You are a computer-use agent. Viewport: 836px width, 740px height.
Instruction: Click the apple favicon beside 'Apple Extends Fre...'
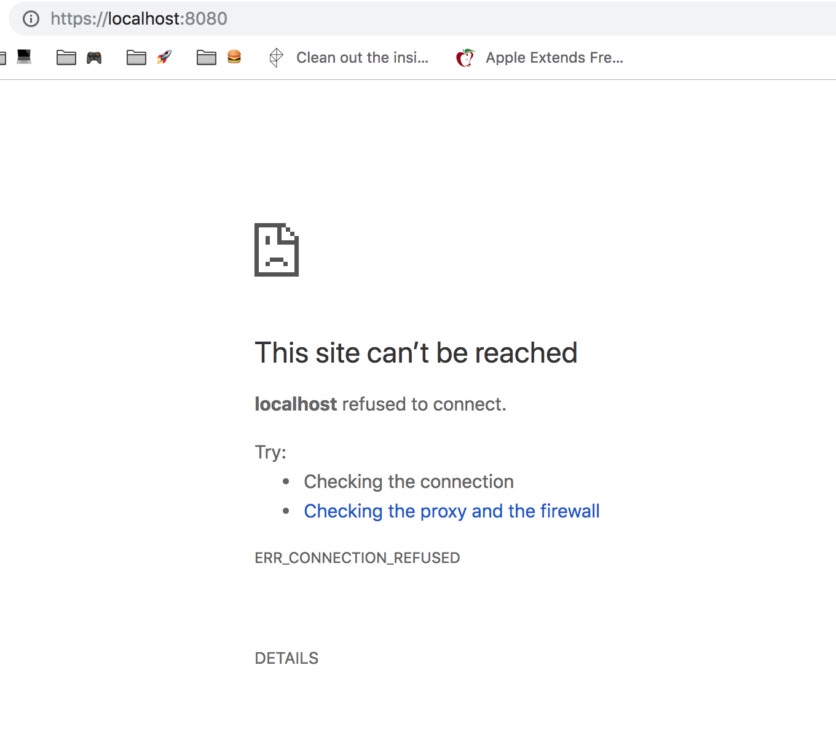(x=465, y=57)
